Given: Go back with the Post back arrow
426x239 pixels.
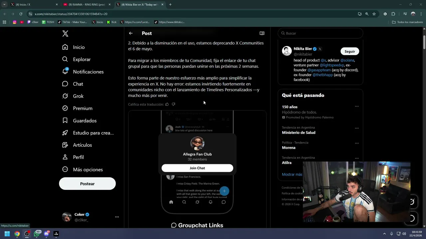Looking at the screenshot, I should 131,33.
